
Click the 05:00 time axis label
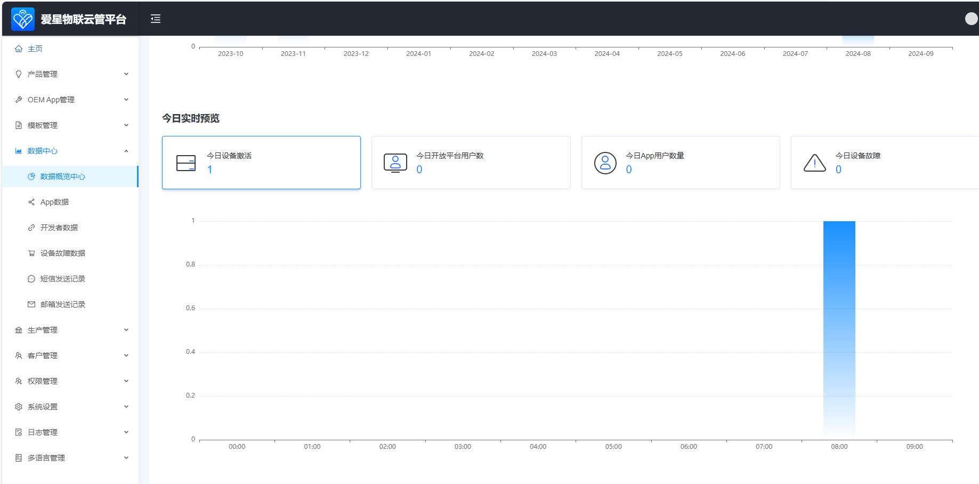click(613, 447)
